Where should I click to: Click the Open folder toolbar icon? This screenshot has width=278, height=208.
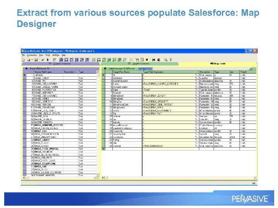(29, 60)
